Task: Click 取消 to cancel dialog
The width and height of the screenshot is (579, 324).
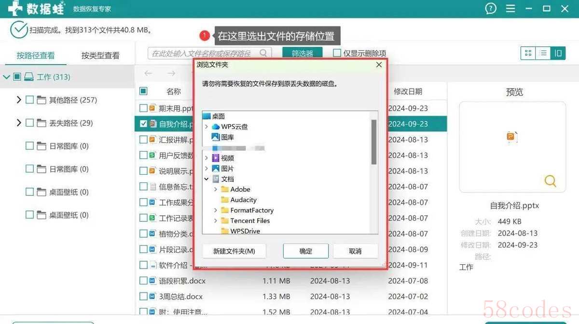Action: pyautogui.click(x=355, y=251)
